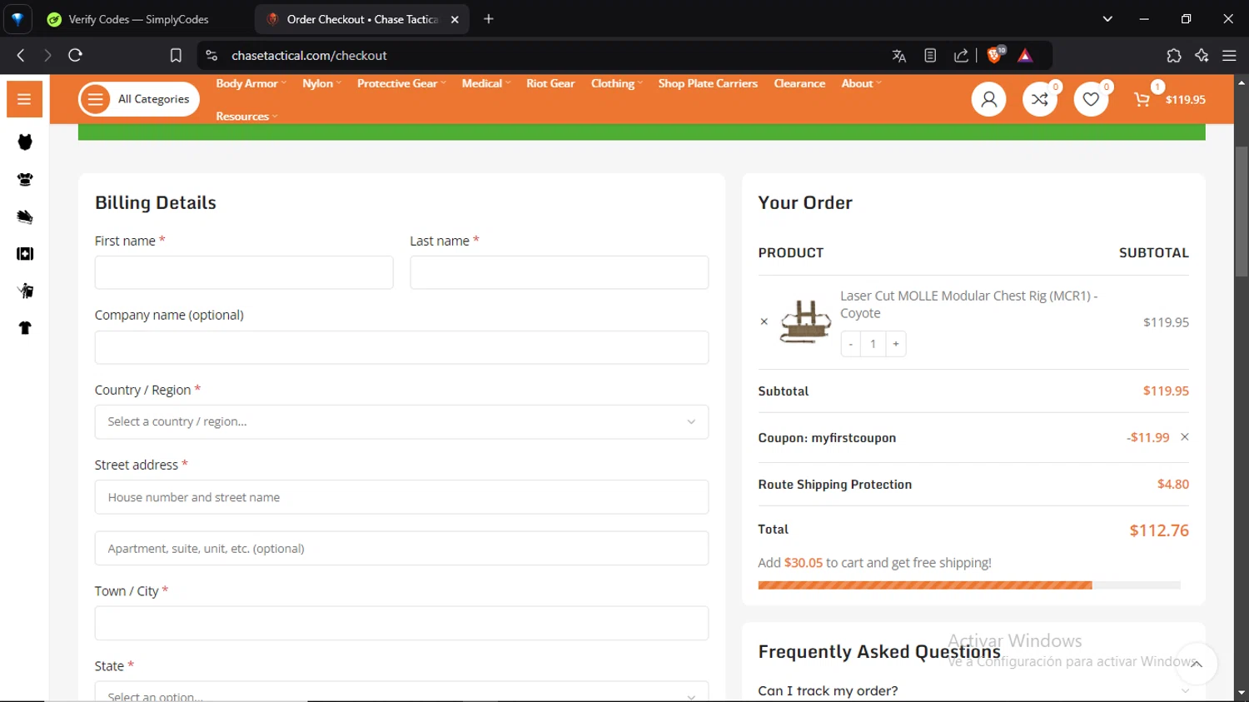Click the page vertical scrollbar thumb
The height and width of the screenshot is (702, 1249).
pos(1242,212)
